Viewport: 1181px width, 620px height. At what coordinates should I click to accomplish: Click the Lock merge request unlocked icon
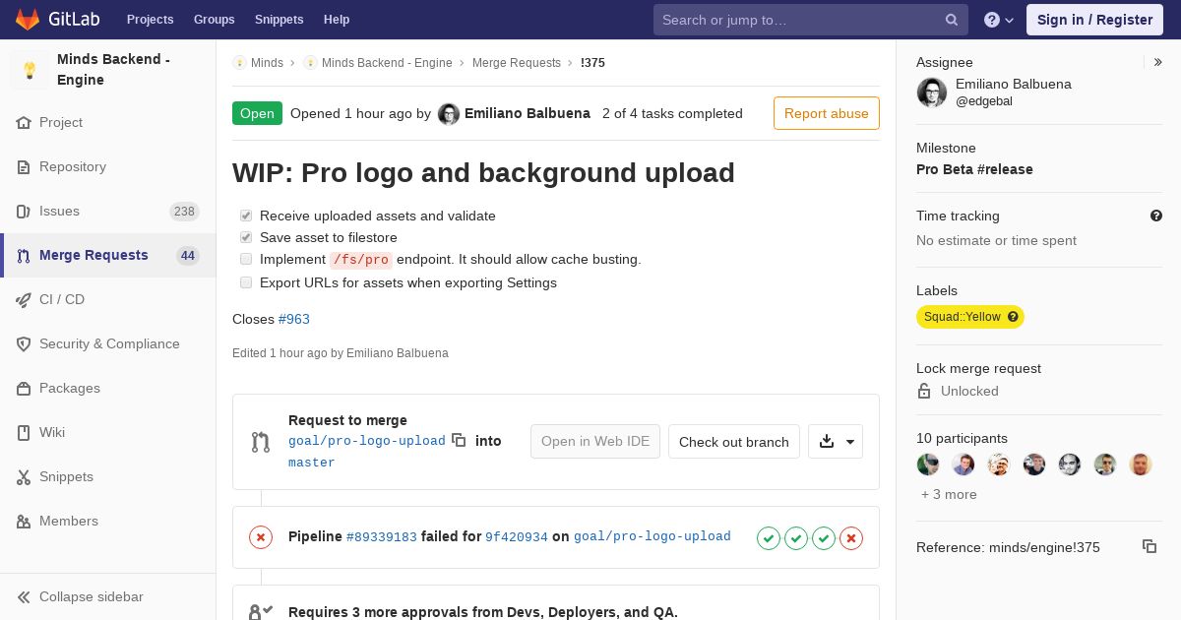coord(924,391)
